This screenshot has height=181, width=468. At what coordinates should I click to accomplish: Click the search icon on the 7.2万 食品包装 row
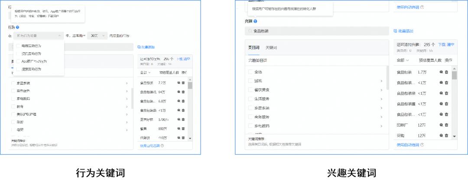tap(179, 83)
